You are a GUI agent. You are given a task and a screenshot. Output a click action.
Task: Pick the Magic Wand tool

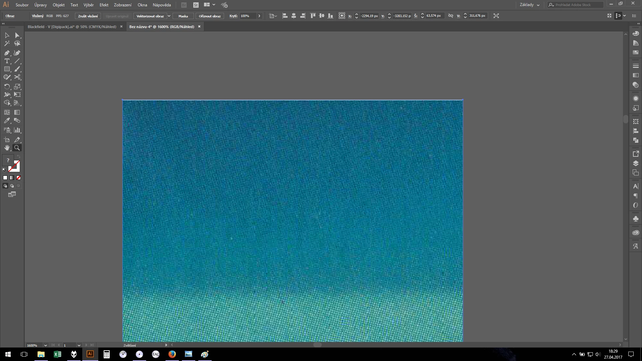(x=7, y=43)
